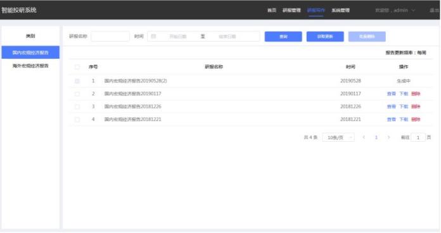This screenshot has height=233, width=441.
Task: Open the 研报管理 nav item
Action: pyautogui.click(x=291, y=10)
